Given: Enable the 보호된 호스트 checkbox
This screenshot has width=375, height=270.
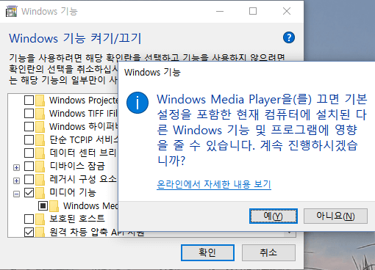Looking at the screenshot, I should 29,219.
